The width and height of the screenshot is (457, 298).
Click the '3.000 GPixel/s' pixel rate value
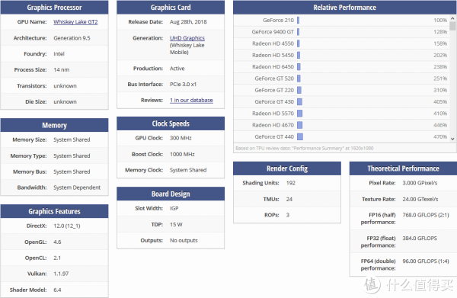point(420,183)
